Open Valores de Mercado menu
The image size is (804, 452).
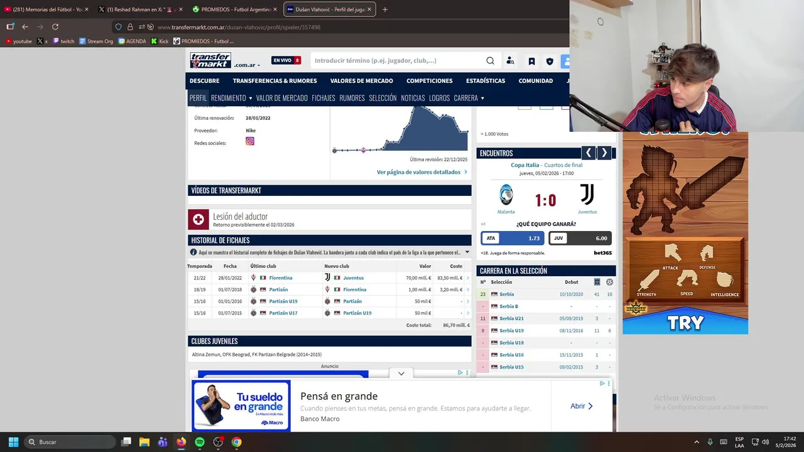click(362, 81)
